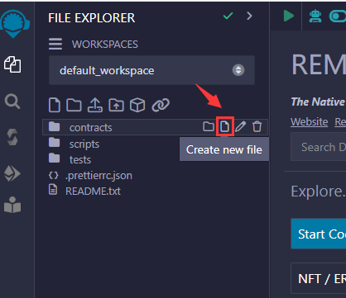
Task: Create new folder inside contracts row
Action: pos(209,126)
